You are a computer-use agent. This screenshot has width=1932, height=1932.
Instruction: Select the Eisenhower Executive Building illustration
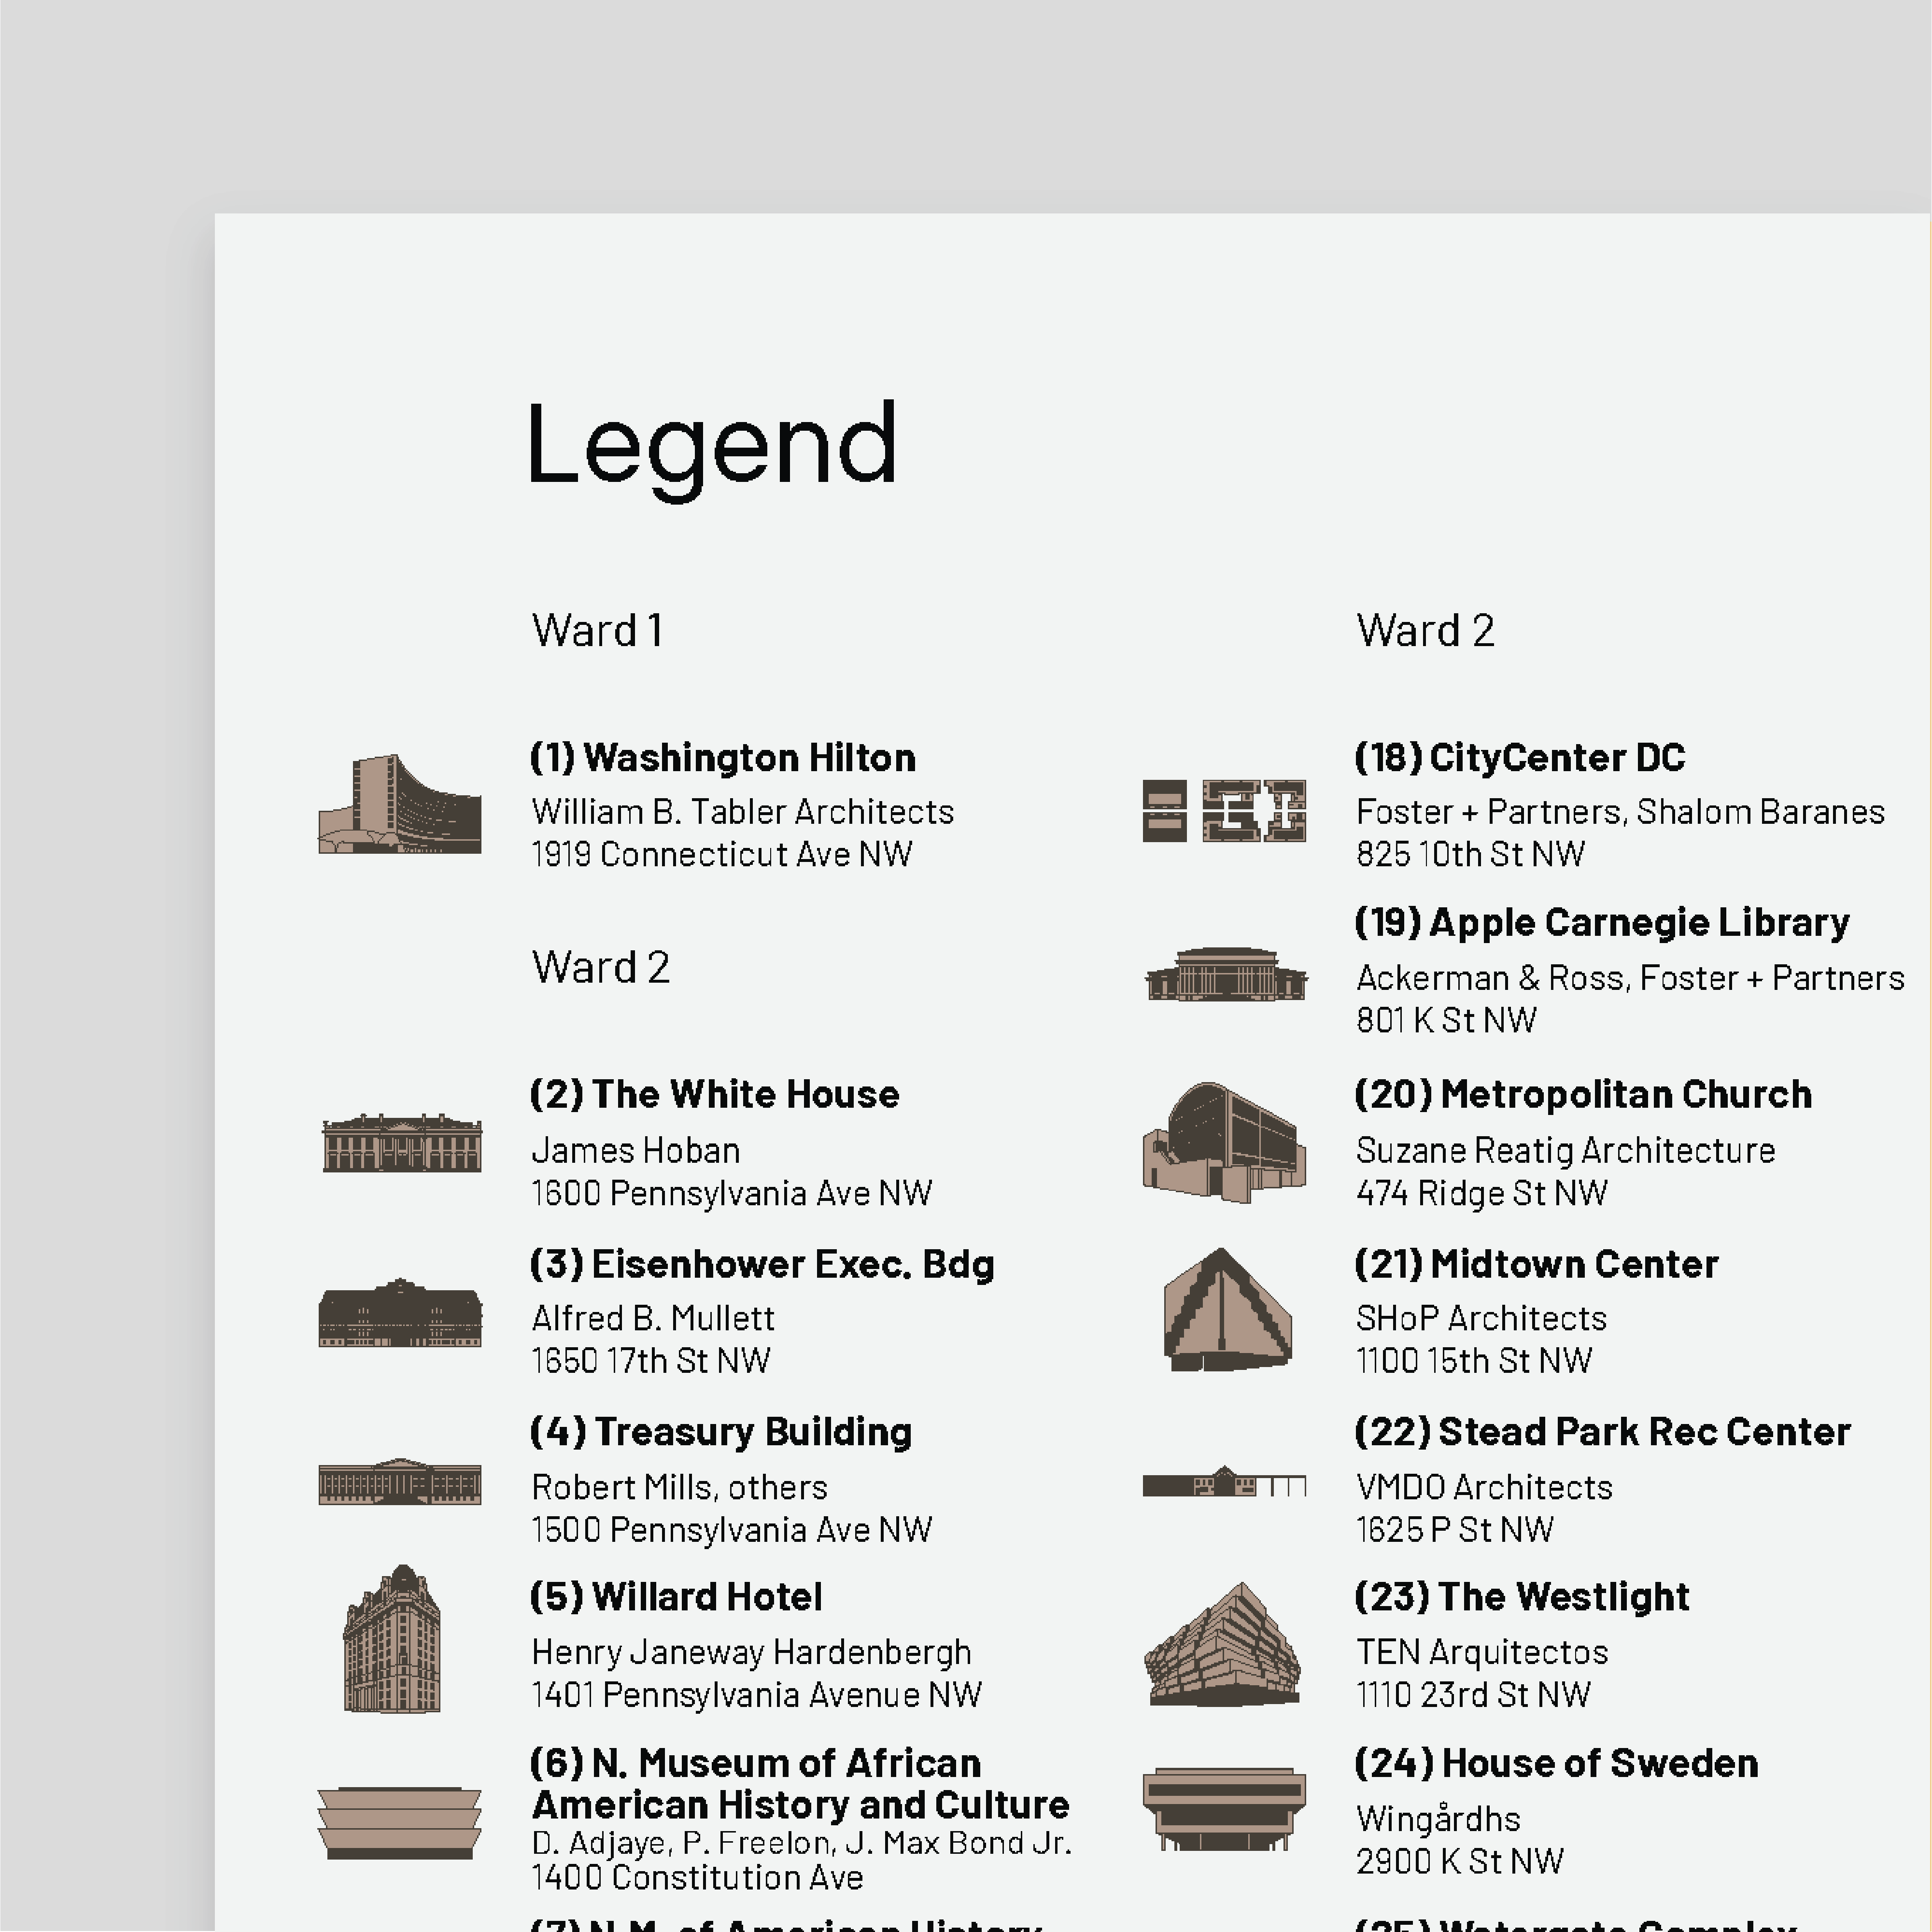[400, 1312]
